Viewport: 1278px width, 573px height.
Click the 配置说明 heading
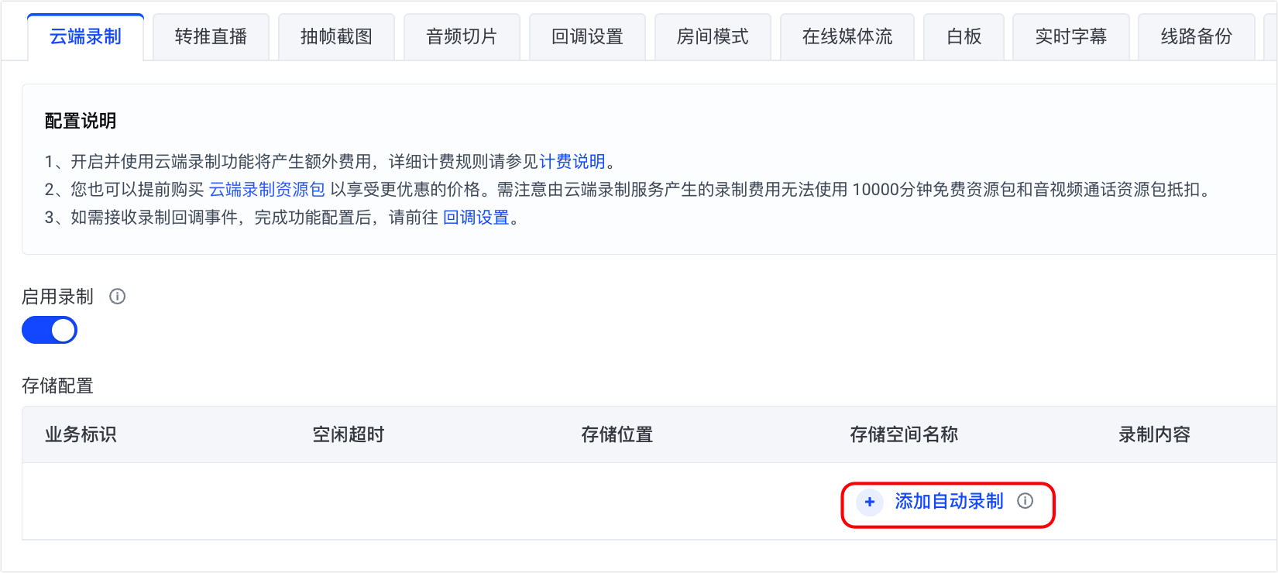click(x=81, y=121)
